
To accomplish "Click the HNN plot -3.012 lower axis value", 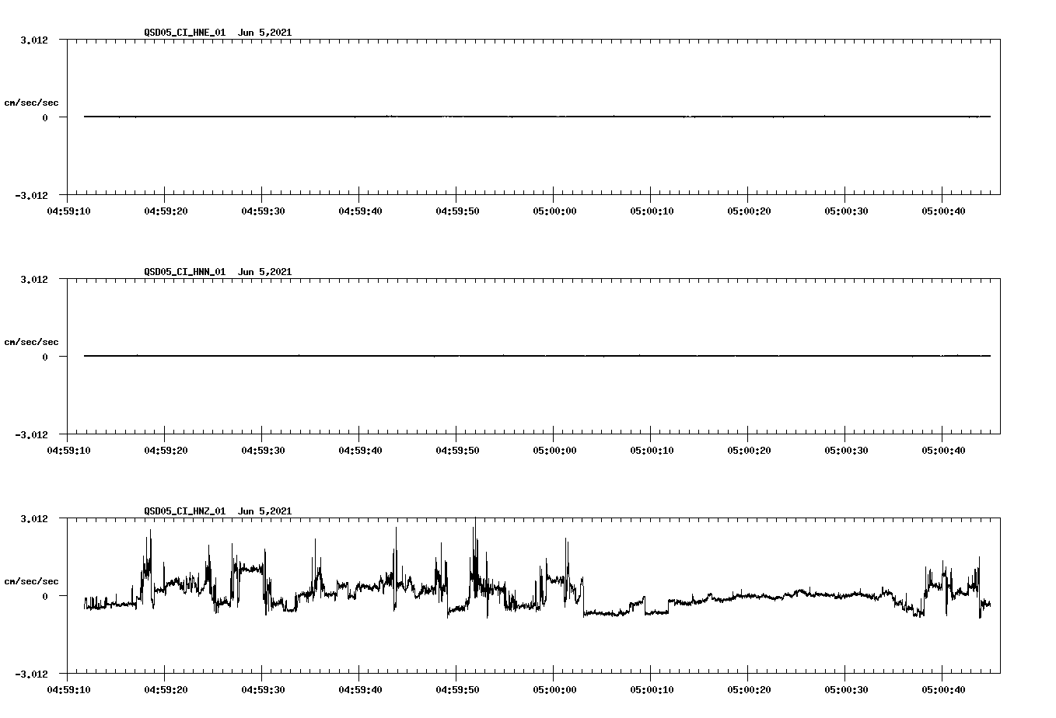I will point(31,434).
